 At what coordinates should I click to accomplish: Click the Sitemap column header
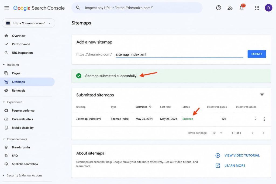point(81,107)
